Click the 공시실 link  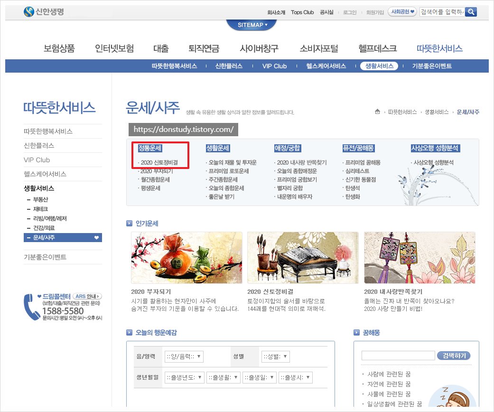click(326, 12)
